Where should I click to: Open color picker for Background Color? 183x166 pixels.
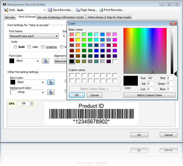point(51,92)
